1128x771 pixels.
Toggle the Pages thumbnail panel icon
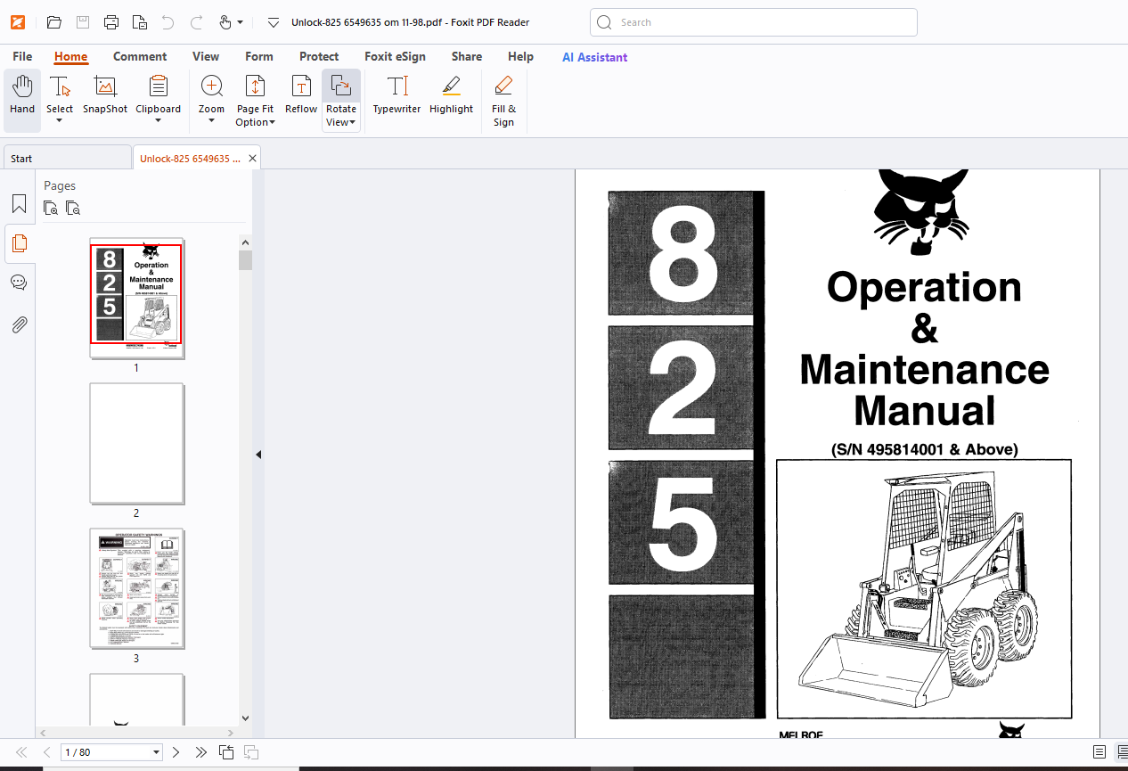click(19, 243)
